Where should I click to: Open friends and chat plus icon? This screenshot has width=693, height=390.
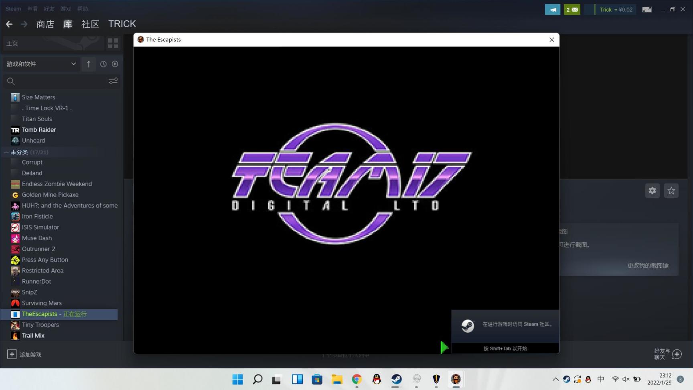(677, 354)
